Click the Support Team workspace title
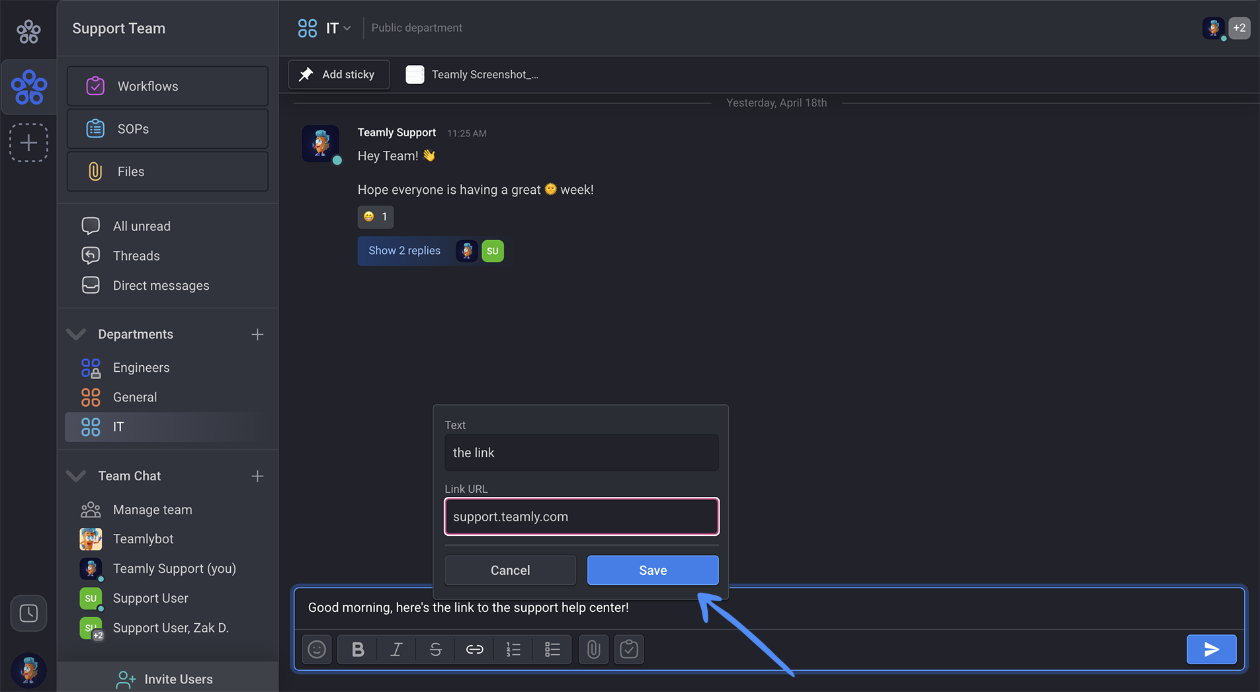This screenshot has height=692, width=1260. [x=119, y=28]
